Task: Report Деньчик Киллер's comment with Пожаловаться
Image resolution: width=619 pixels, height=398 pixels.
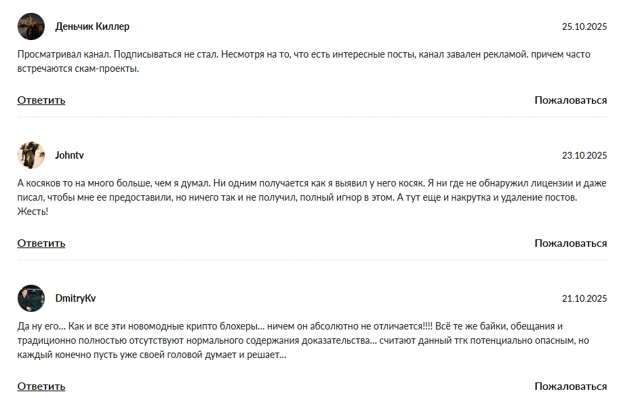Action: 571,100
